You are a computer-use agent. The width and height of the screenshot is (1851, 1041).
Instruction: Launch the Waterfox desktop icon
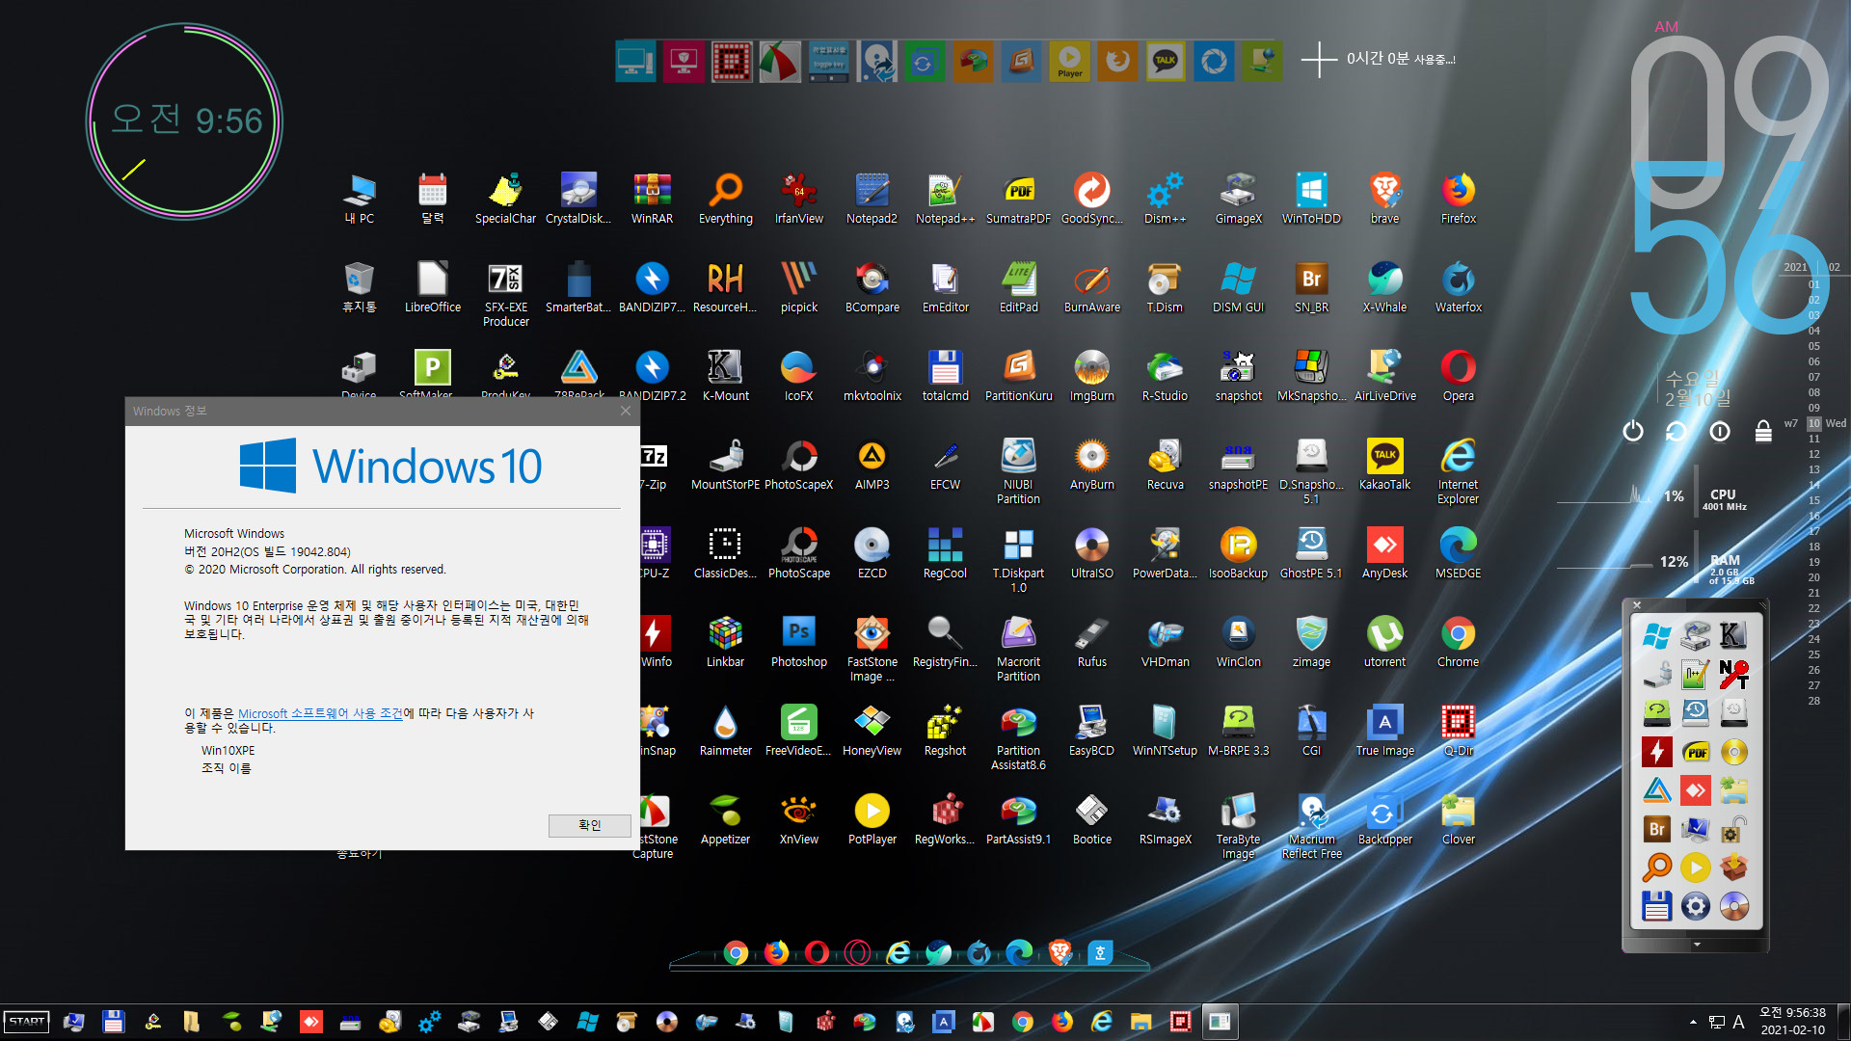click(x=1458, y=287)
